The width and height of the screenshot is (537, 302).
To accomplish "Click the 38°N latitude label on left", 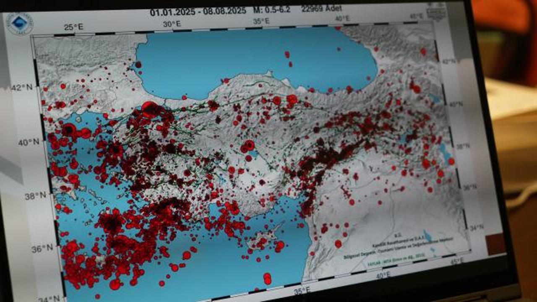I will (x=35, y=196).
